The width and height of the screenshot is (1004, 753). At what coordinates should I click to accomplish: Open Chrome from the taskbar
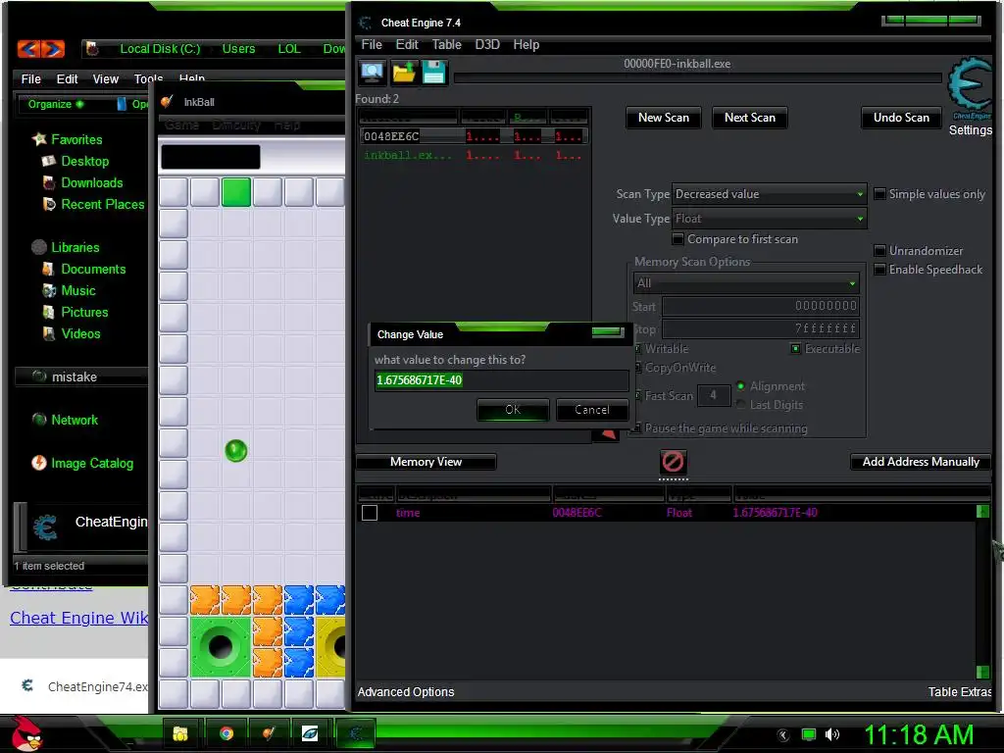point(226,733)
